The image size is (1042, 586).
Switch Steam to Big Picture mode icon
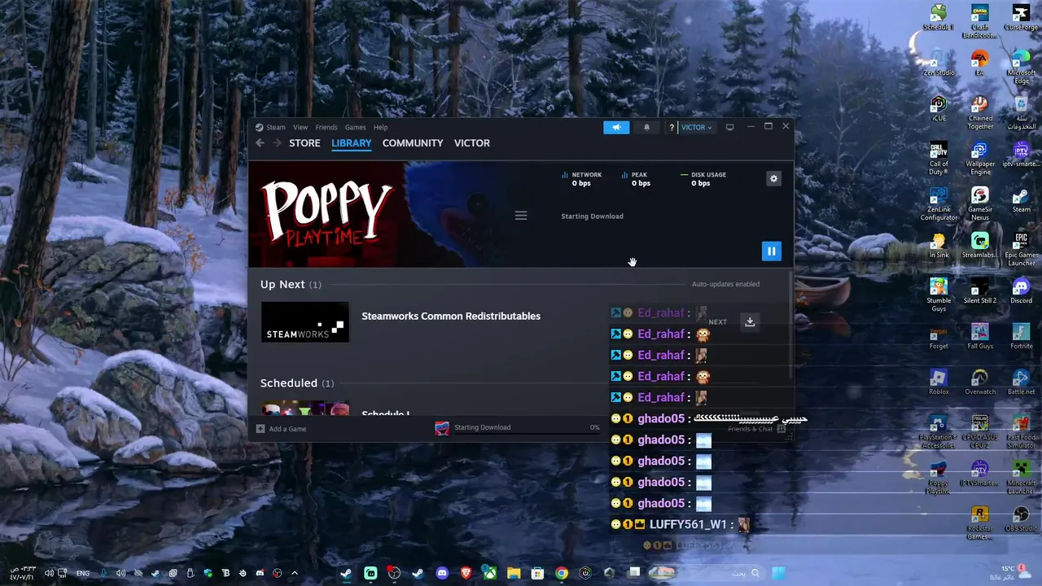click(729, 127)
